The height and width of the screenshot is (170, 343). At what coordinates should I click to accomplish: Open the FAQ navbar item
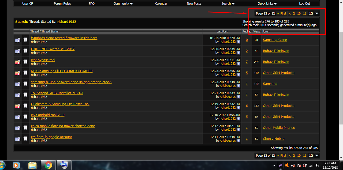tap(92, 3)
